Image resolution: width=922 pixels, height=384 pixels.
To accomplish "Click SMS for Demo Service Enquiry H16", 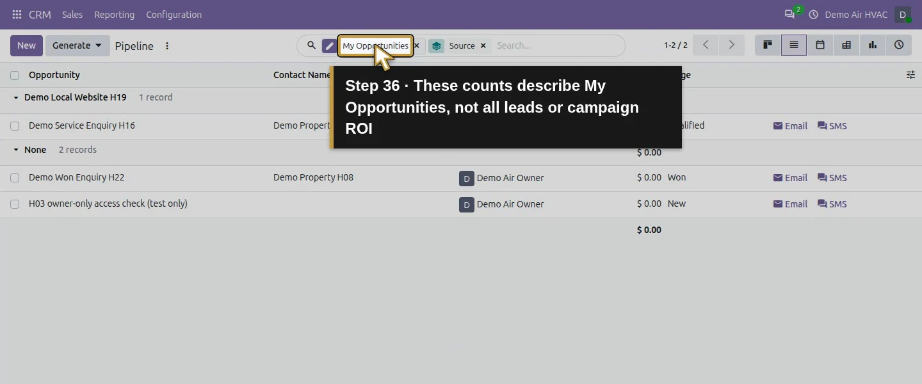I will (832, 126).
